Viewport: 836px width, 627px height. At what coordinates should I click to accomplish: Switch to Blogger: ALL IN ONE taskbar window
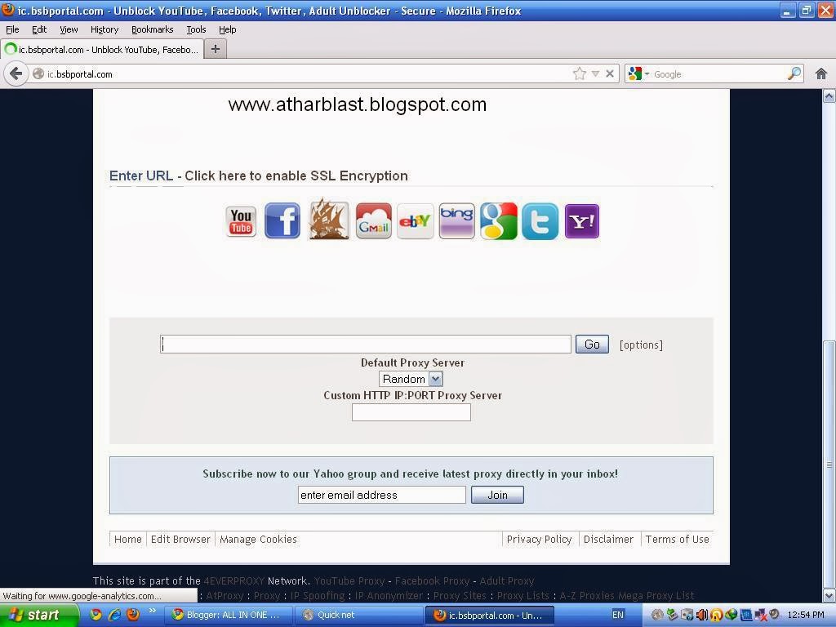(227, 615)
